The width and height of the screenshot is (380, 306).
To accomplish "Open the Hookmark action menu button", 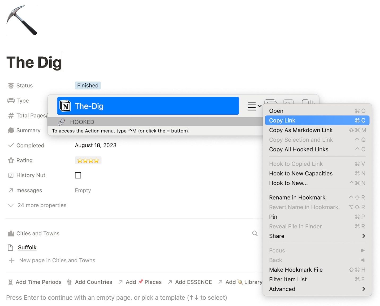I will 254,106.
